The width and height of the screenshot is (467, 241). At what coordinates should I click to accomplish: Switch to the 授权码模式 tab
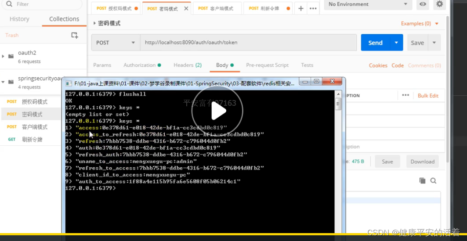click(x=117, y=8)
